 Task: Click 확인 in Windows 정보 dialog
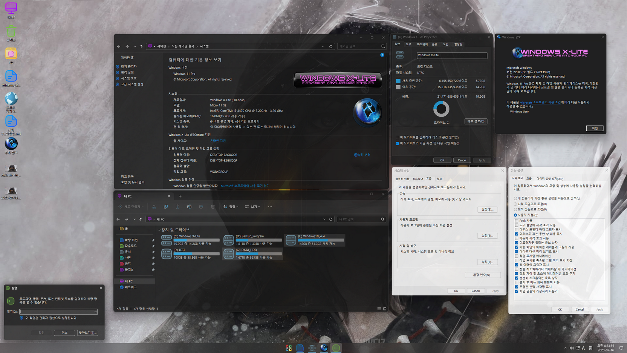click(595, 128)
